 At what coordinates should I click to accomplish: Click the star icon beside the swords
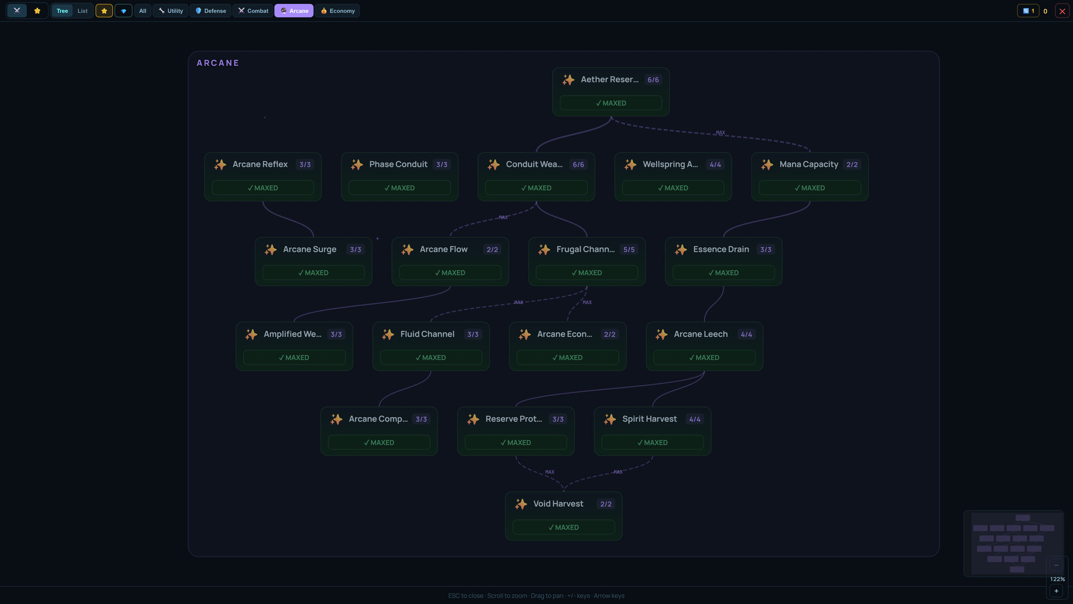click(37, 11)
